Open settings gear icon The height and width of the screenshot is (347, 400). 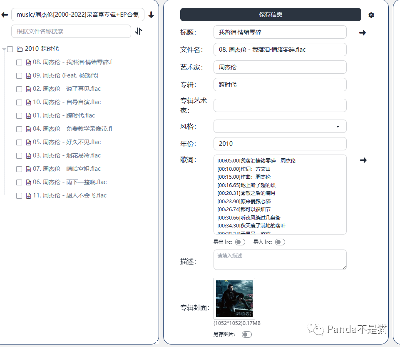pos(371,15)
